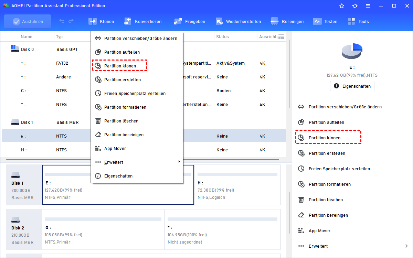Choose Partition formatieren from the menu

click(x=125, y=107)
